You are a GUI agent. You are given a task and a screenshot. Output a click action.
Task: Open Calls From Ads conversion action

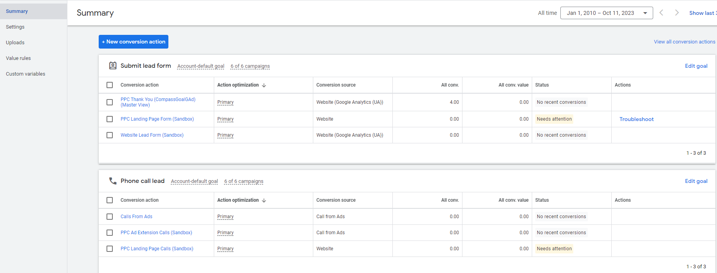(x=136, y=217)
